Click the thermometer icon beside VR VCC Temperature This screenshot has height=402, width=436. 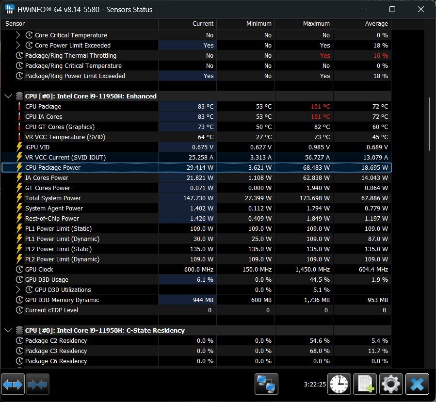(19, 137)
